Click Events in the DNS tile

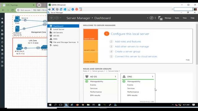pos(130,85)
